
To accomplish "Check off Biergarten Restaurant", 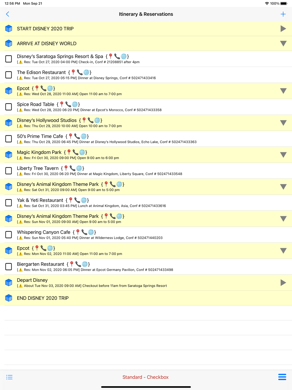I will click(x=9, y=267).
